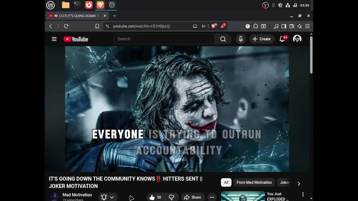Open Brave Rewards triangle icon

(223, 26)
